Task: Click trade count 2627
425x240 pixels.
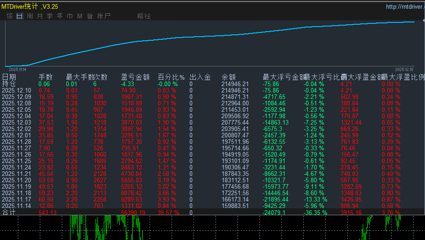Action: 100,180
